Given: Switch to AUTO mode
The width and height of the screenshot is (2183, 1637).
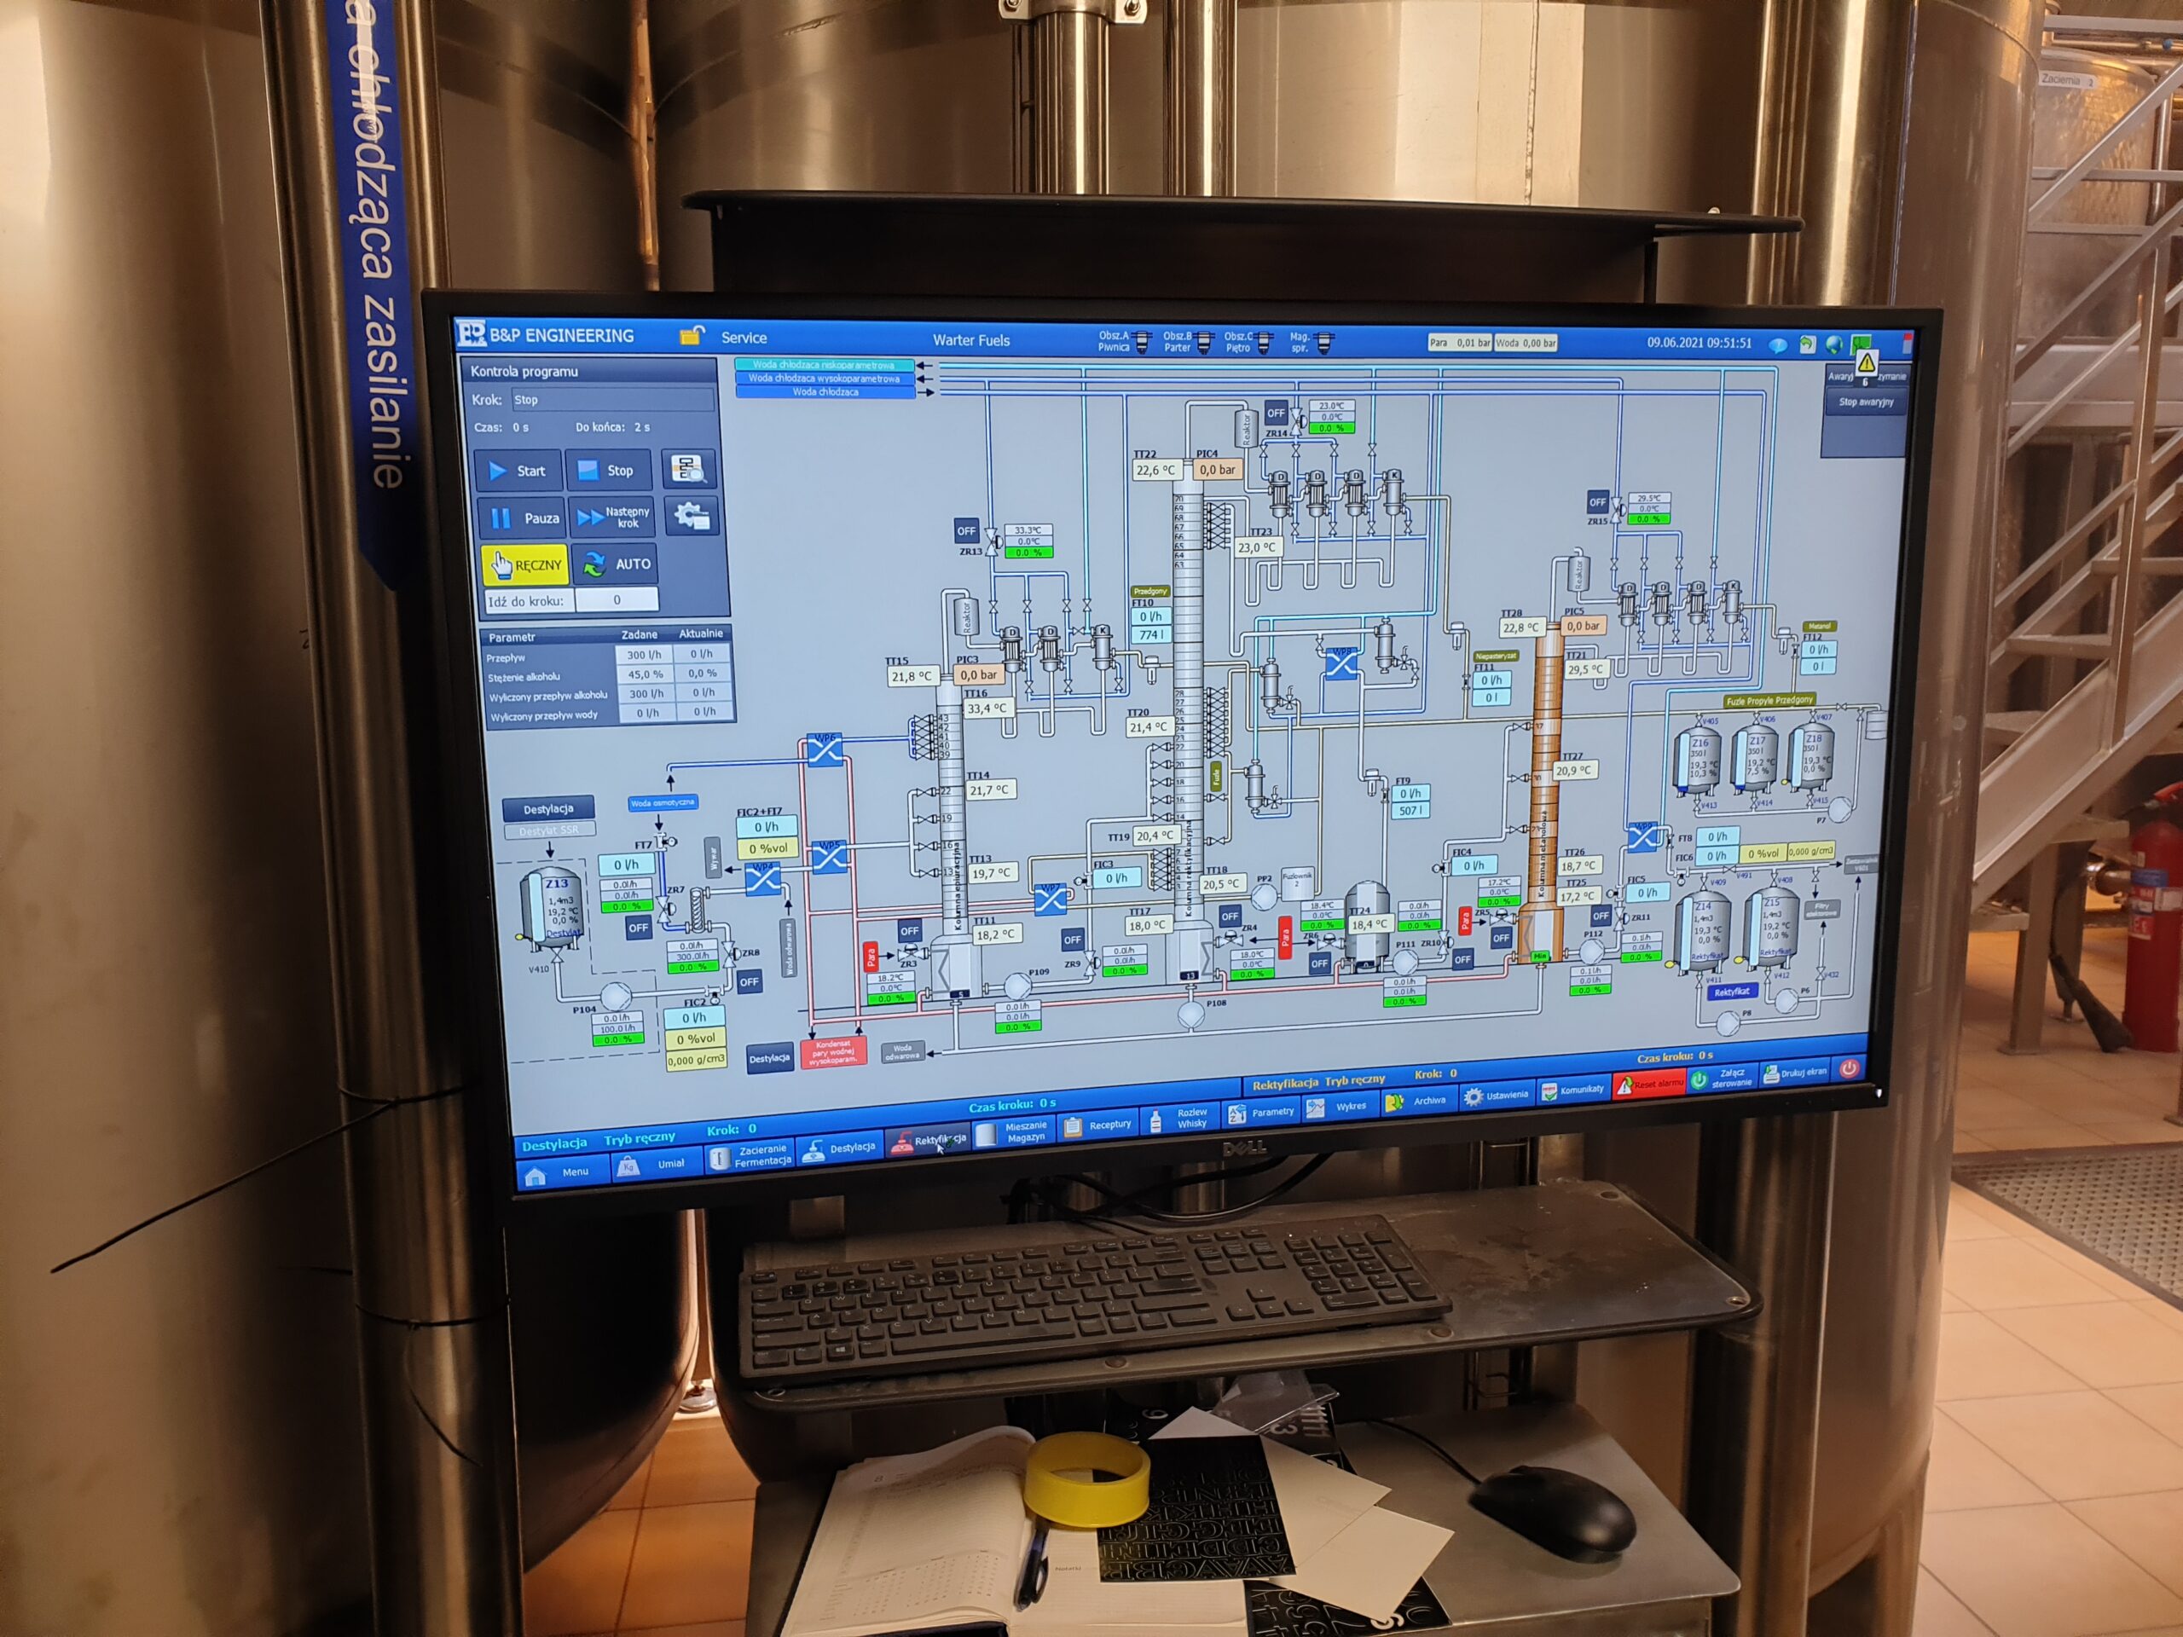Looking at the screenshot, I should click(616, 564).
